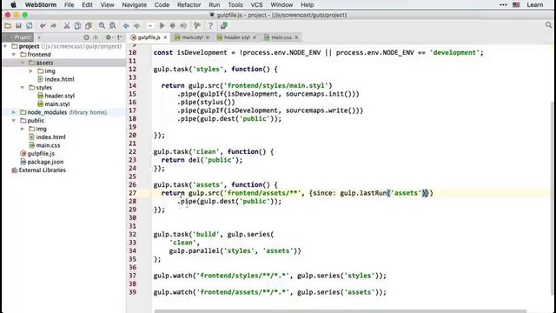Collapse the project root node

pyautogui.click(x=5, y=46)
